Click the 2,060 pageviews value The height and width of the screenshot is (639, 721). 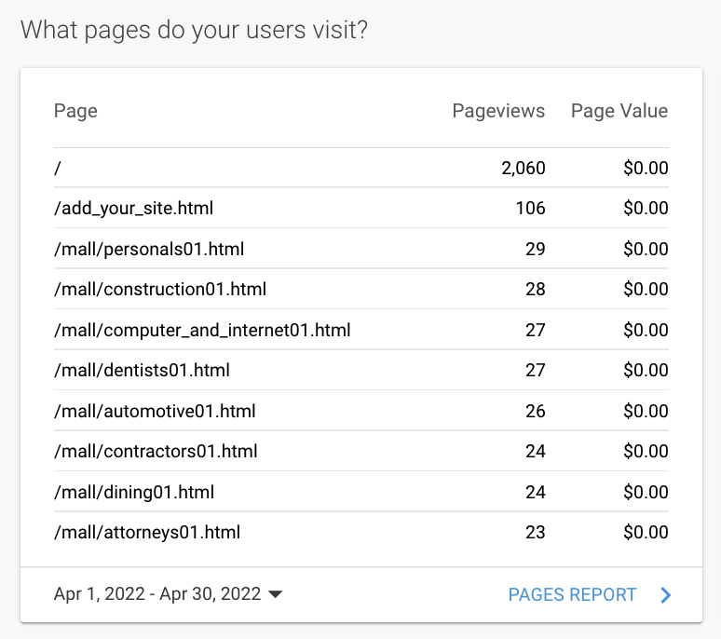(x=523, y=169)
